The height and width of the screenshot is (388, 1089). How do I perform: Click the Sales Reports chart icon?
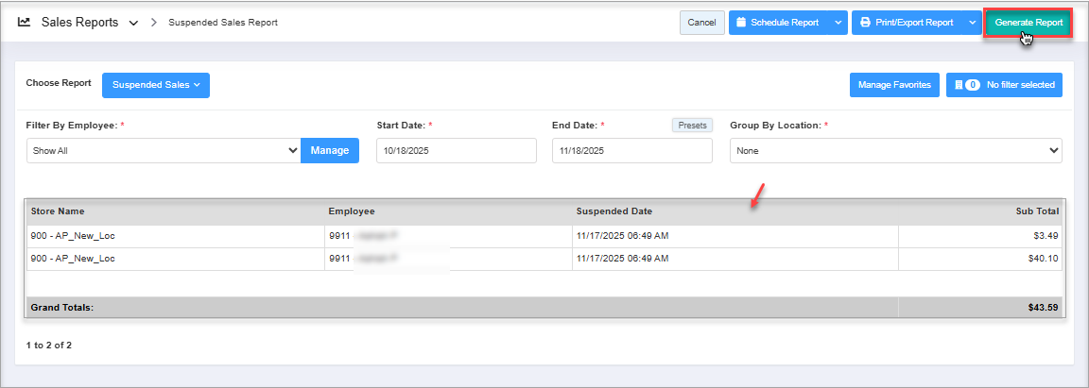click(25, 22)
